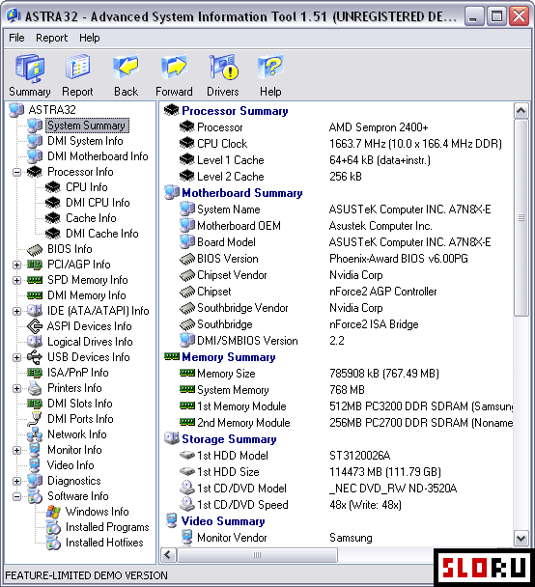Screen dimensions: 535x587
Task: Click the horizontal scrollbar thumb
Action: point(257,555)
